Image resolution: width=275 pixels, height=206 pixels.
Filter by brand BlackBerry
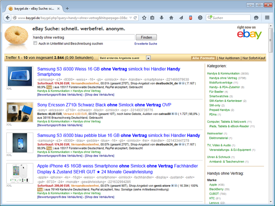(216, 189)
